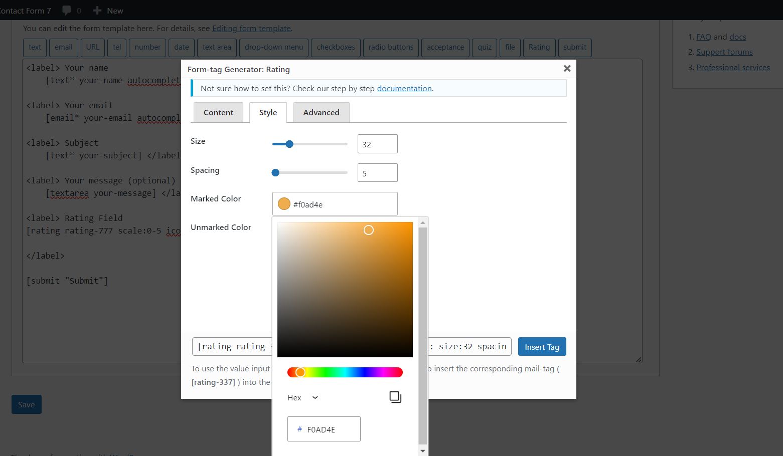783x456 pixels.
Task: Open the Hex format dropdown
Action: pos(303,398)
